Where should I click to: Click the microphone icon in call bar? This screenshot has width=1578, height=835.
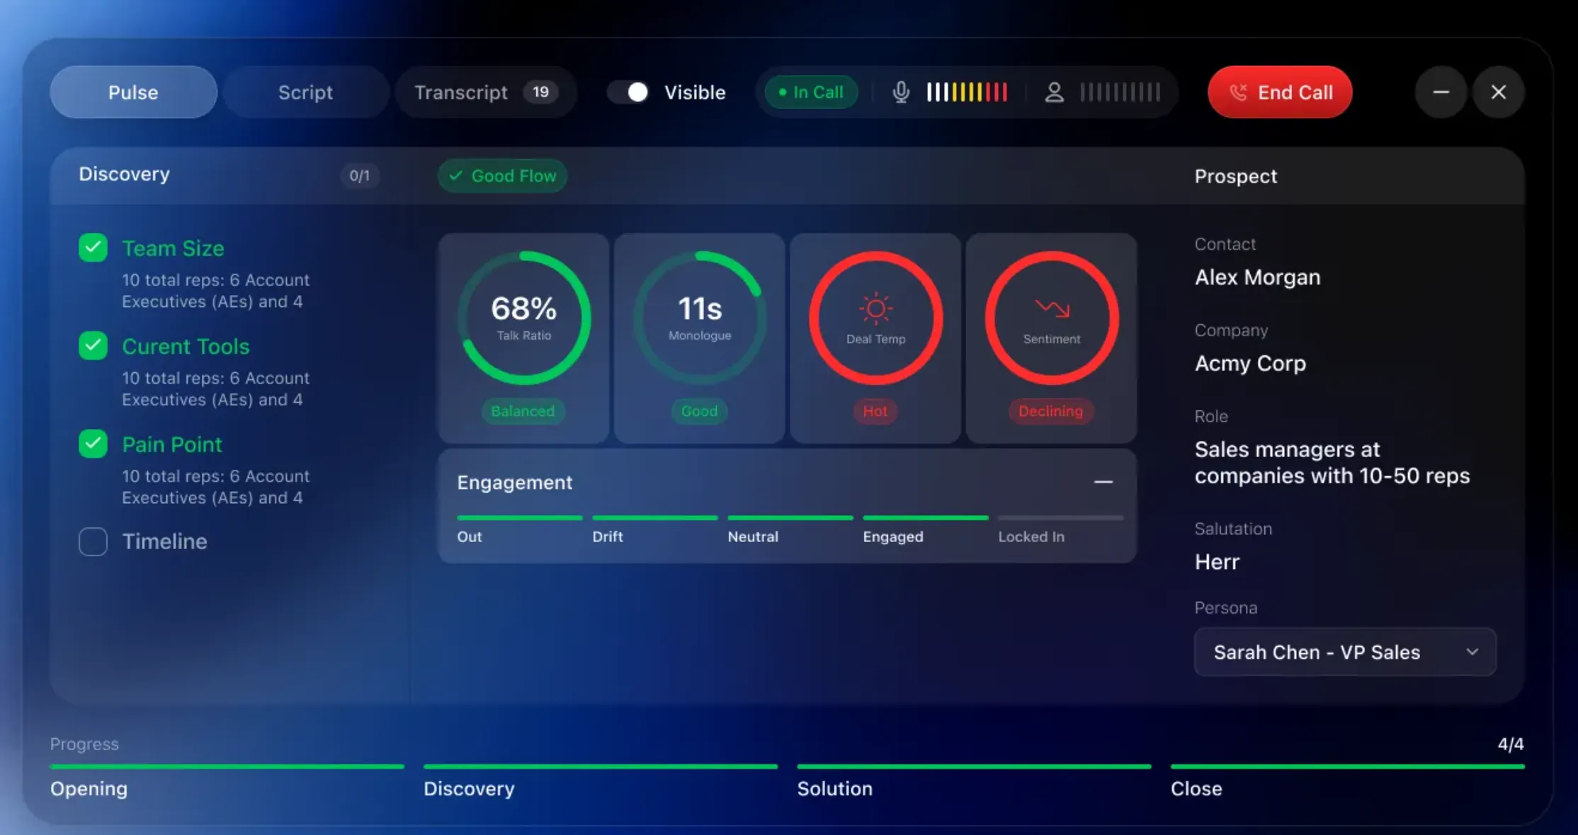(x=901, y=92)
